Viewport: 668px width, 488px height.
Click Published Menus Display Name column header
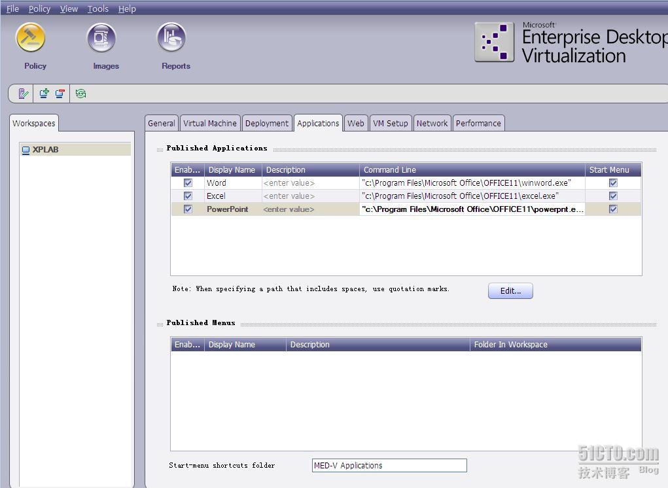(x=245, y=345)
